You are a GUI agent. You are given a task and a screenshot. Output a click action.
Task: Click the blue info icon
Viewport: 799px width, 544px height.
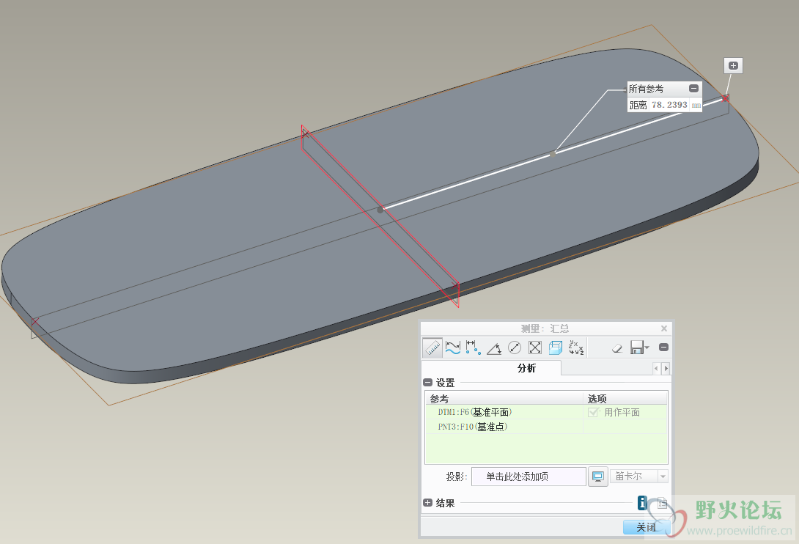[643, 503]
